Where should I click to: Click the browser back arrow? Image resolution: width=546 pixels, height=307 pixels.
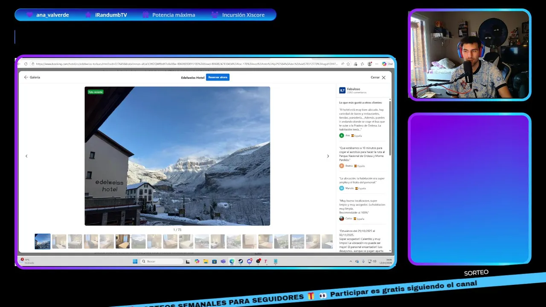pos(19,64)
